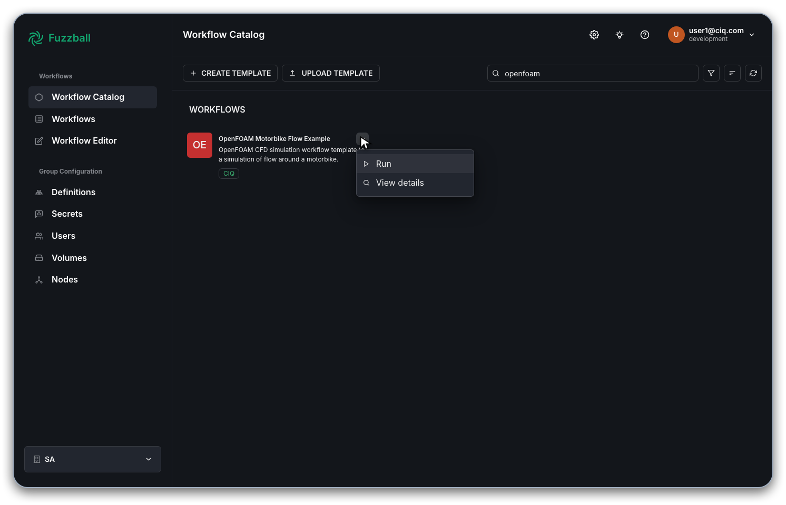Click the Workflow Editor pencil icon

click(x=39, y=141)
